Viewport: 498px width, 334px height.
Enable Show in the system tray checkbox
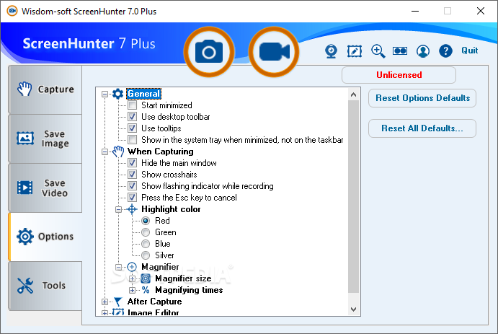coord(133,140)
